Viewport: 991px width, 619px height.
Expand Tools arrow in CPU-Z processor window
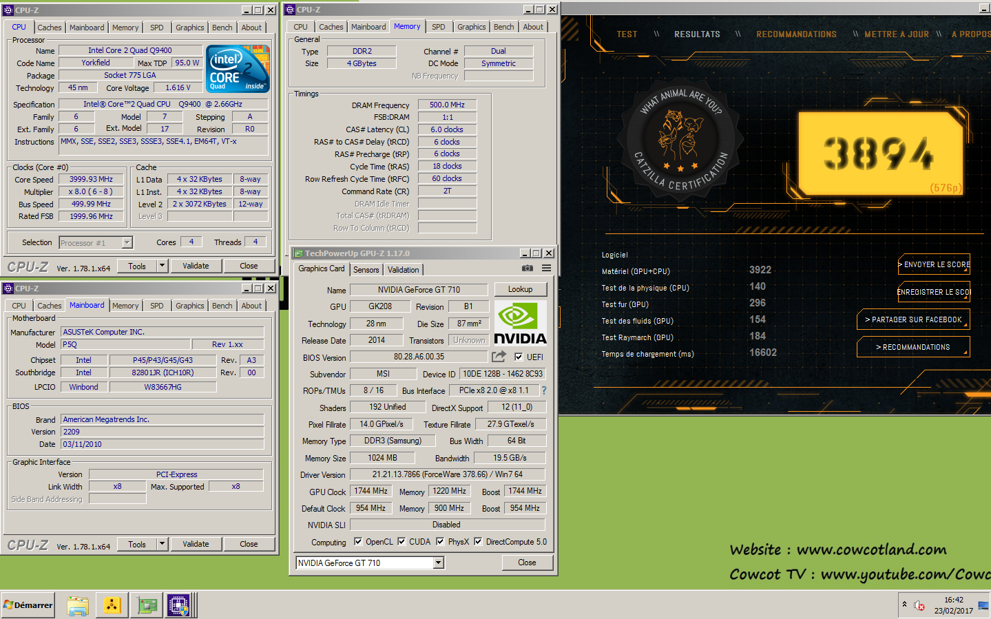[x=162, y=266]
